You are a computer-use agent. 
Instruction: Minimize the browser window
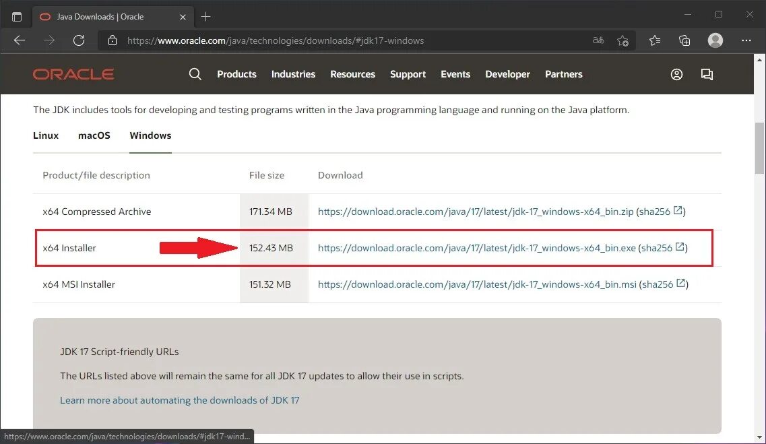[688, 15]
